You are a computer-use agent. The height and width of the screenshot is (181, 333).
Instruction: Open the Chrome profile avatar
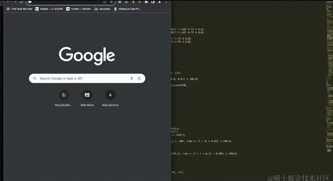(159, 2)
